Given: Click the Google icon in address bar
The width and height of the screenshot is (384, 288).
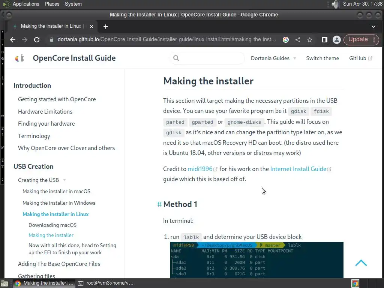Looking at the screenshot, I should (x=285, y=40).
